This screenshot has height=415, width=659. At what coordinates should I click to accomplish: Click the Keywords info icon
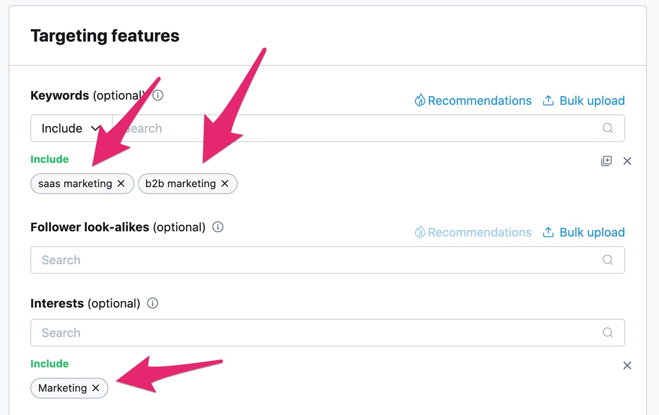(158, 95)
